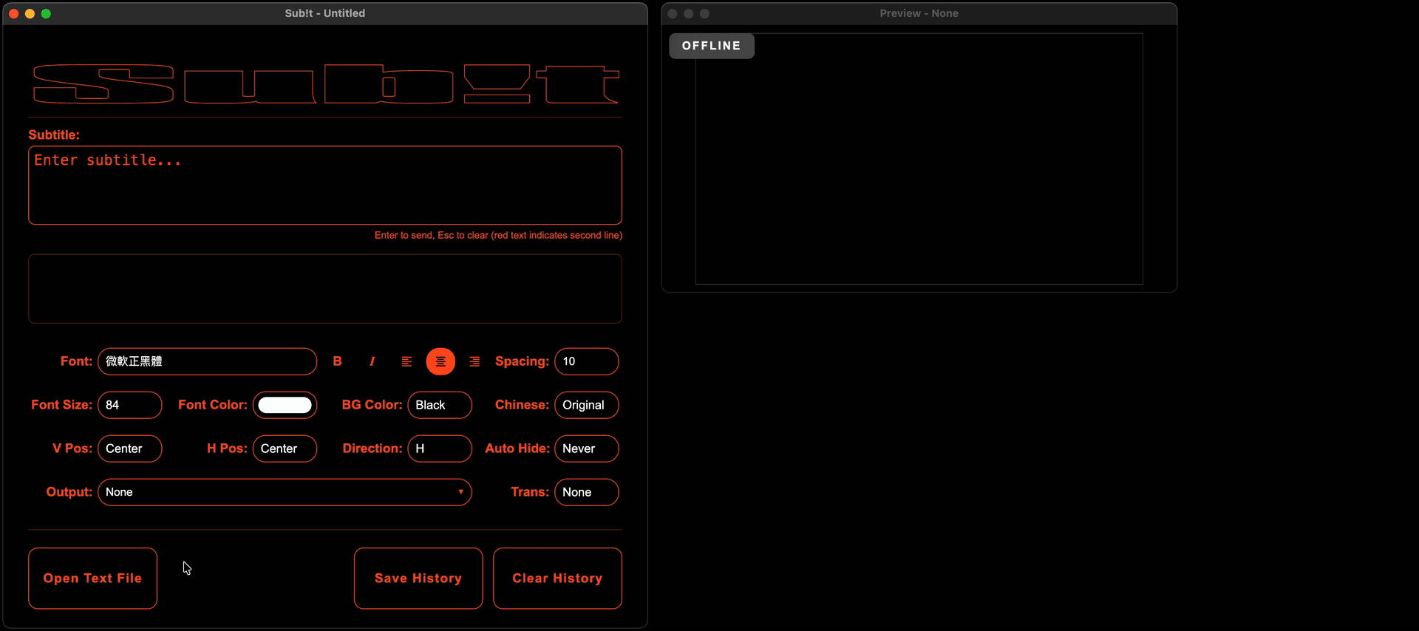This screenshot has height=631, width=1419.
Task: Close the Sub!t - Untitled window
Action: point(13,13)
